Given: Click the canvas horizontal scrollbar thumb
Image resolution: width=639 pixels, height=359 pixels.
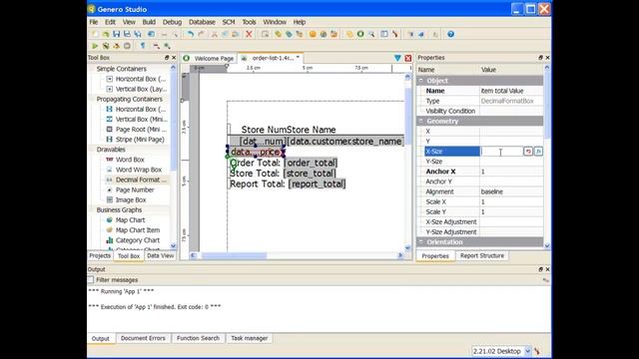Looking at the screenshot, I should (x=234, y=255).
